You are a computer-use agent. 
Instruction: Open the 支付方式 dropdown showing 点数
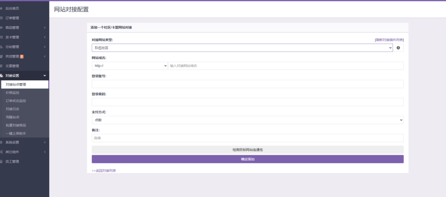[x=247, y=120]
